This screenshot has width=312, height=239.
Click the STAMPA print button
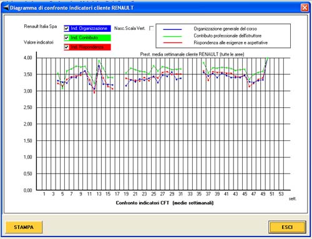[24, 227]
